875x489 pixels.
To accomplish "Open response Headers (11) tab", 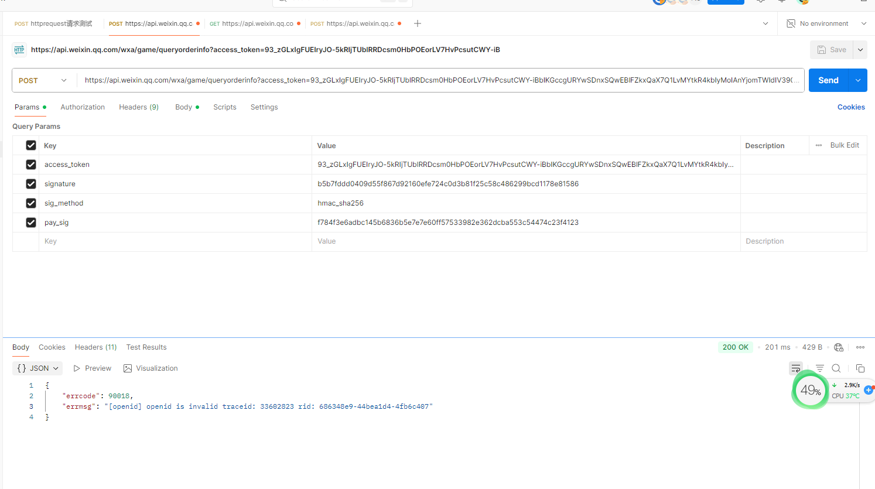I will click(96, 347).
